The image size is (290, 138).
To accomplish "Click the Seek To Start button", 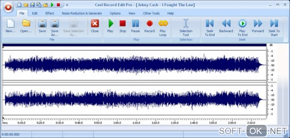I will (274, 28).
